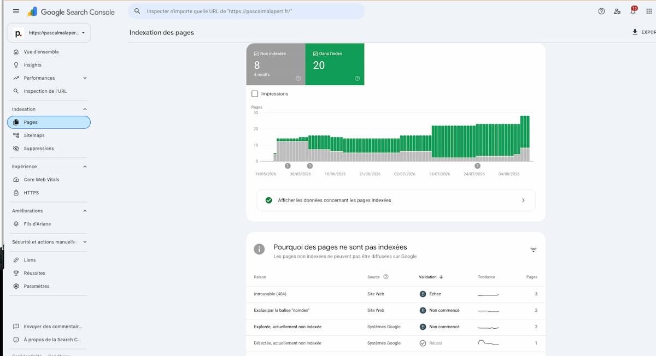Click the pascalmalapert site favicon
Screen dimensions: 656x356
(x=18, y=33)
